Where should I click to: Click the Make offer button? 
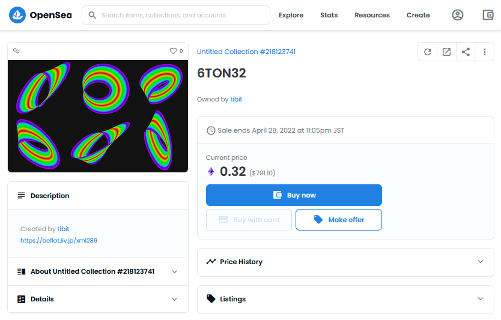(339, 220)
